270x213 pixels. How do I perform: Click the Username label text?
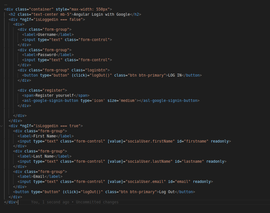47,35
